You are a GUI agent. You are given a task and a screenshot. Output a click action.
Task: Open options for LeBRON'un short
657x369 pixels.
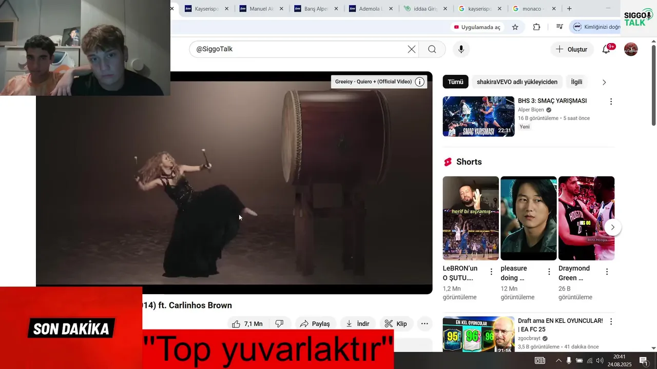(x=491, y=272)
